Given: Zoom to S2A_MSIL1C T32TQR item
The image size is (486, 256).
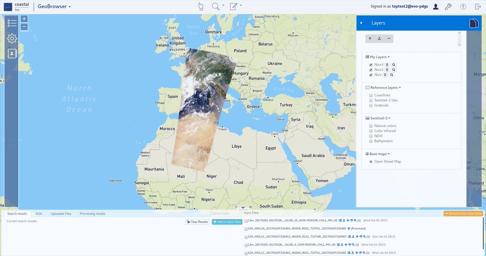Looking at the screenshot, I should (364, 237).
